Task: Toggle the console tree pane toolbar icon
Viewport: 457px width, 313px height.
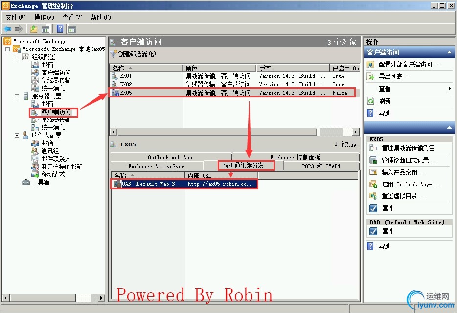Action: (45, 29)
